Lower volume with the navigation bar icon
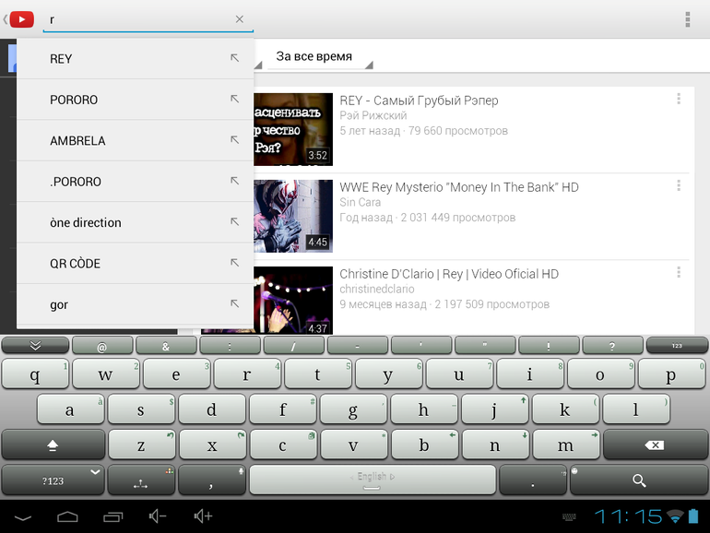Viewport: 710px width, 533px height. pos(158,516)
